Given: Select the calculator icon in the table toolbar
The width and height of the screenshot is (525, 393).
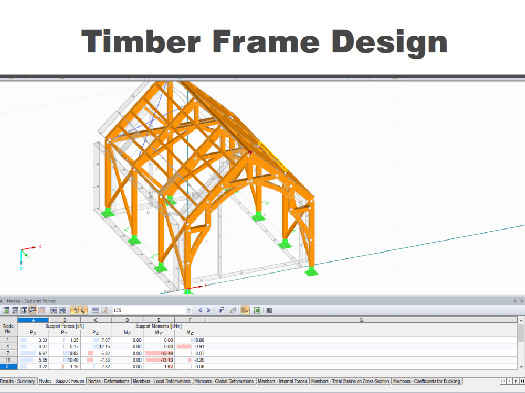Looking at the screenshot, I should coord(269,310).
